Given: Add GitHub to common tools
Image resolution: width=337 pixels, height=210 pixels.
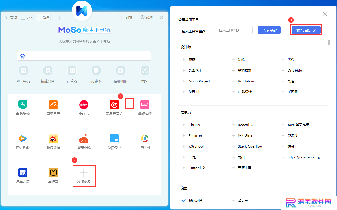Looking at the screenshot, I should coord(184,125).
